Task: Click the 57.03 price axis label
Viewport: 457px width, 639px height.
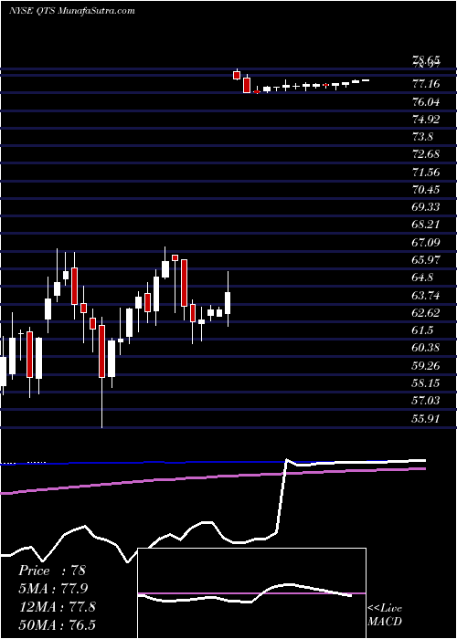Action: 426,401
